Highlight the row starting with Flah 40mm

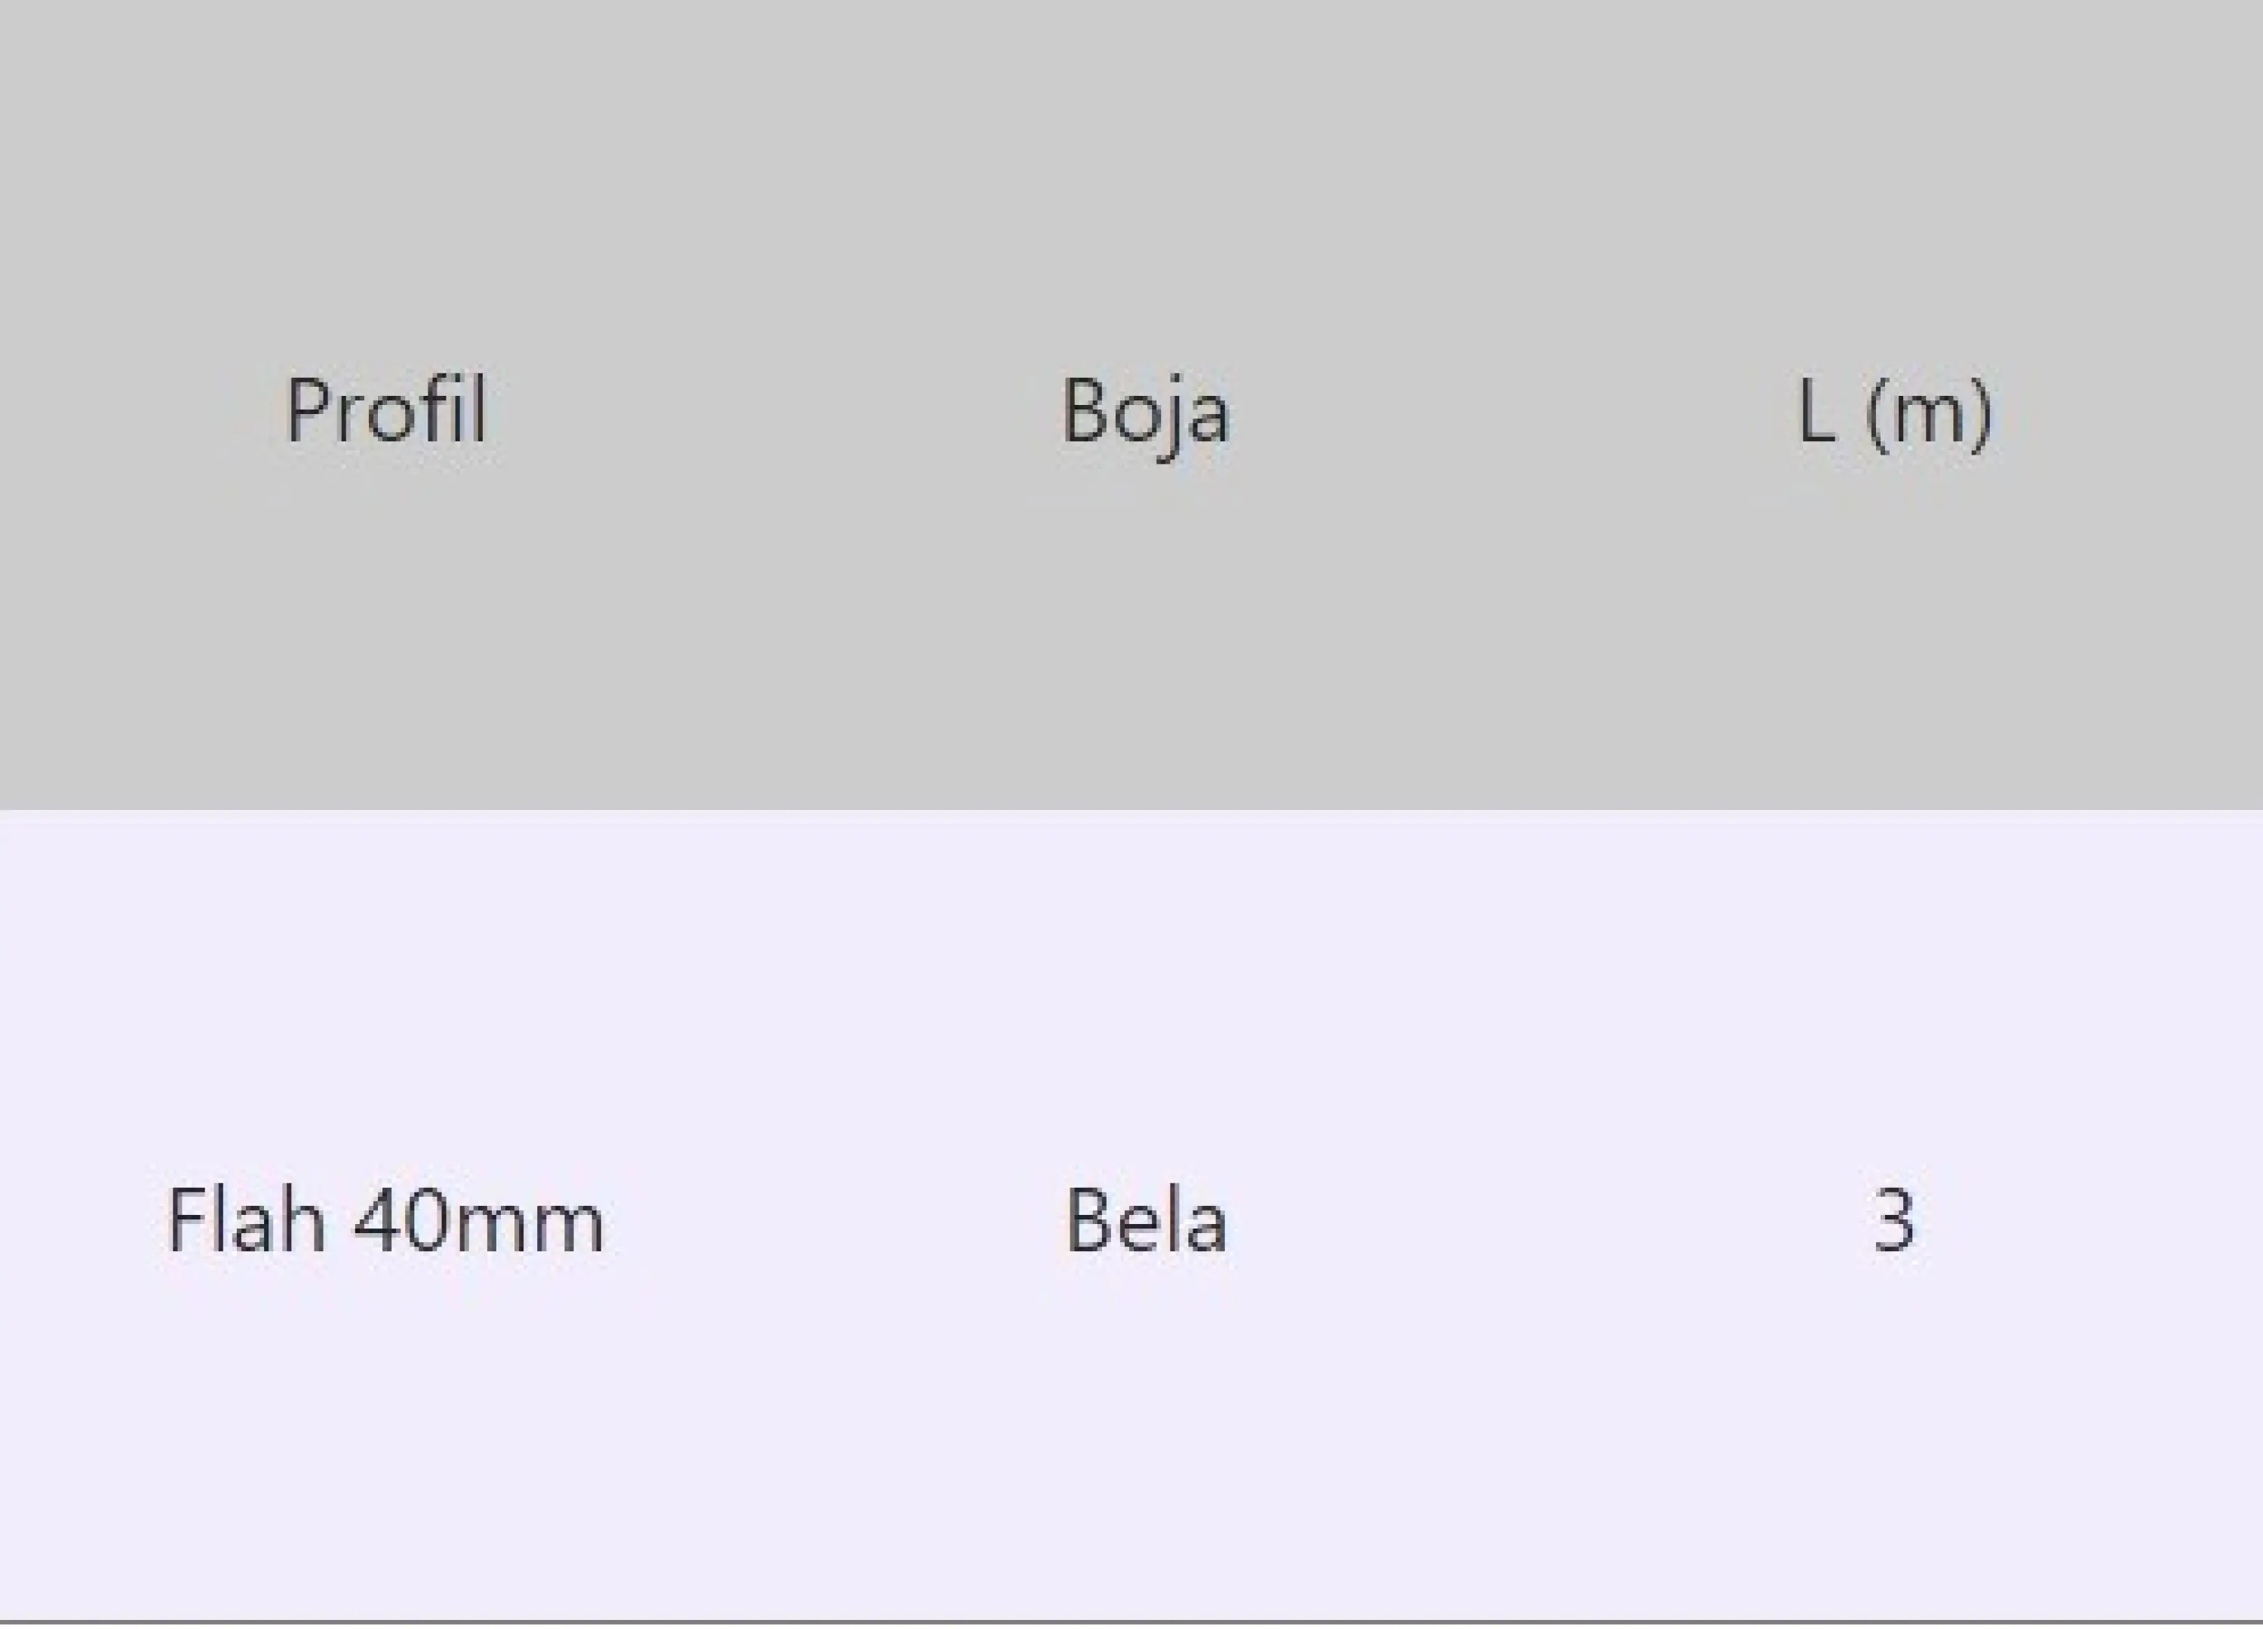coord(1131,1217)
